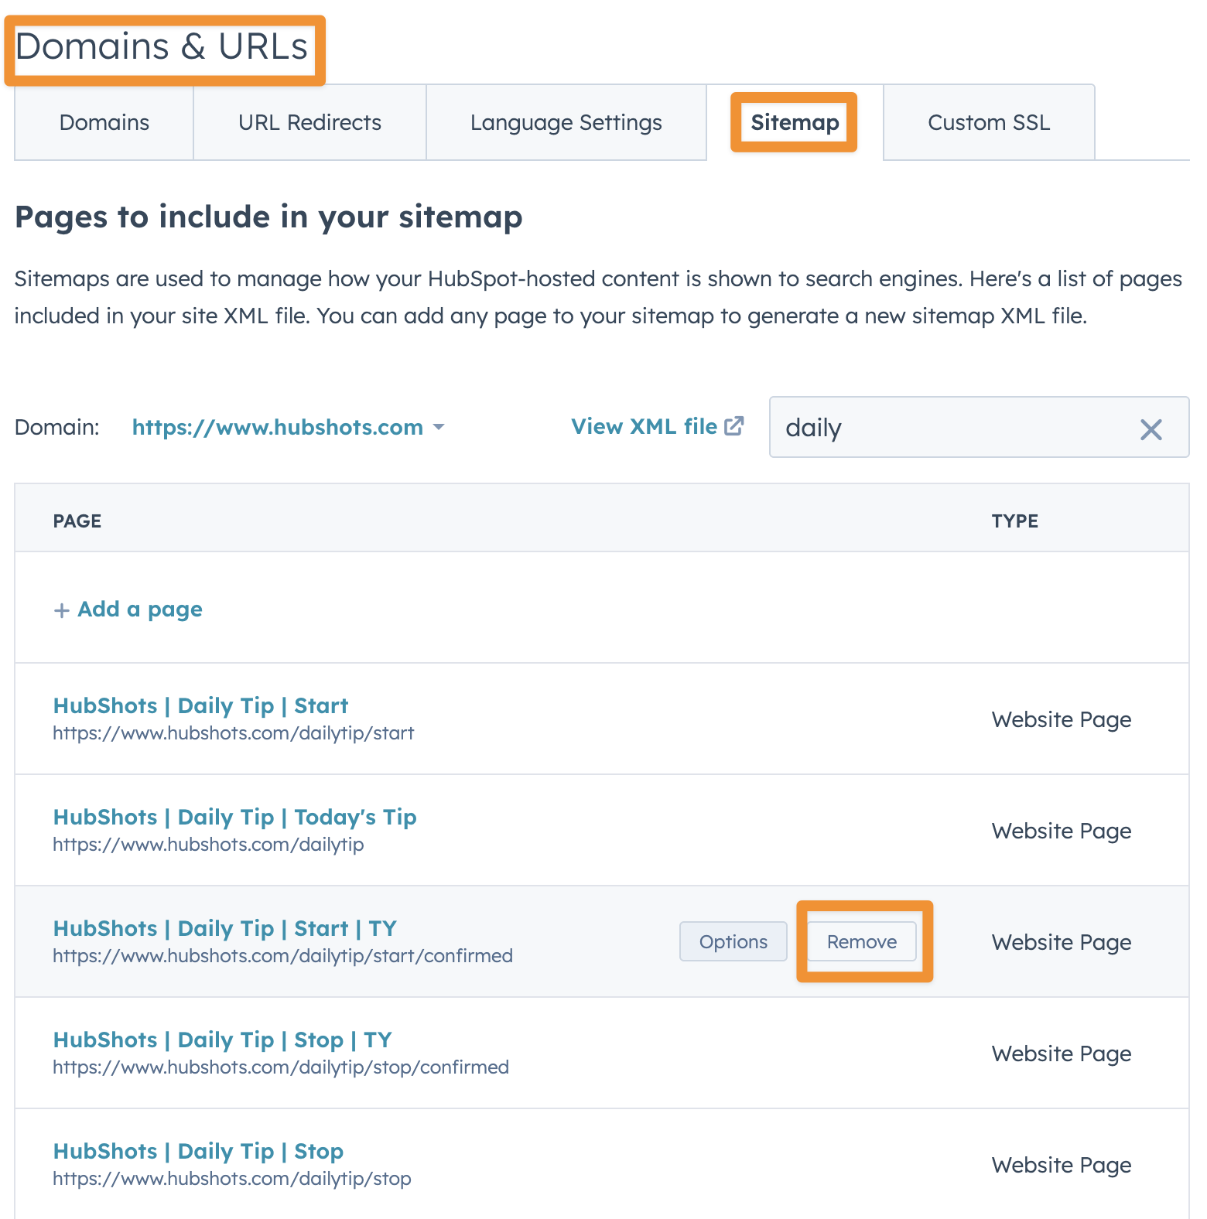Open the View XML file link
Image resolution: width=1207 pixels, height=1219 pixels.
[657, 427]
